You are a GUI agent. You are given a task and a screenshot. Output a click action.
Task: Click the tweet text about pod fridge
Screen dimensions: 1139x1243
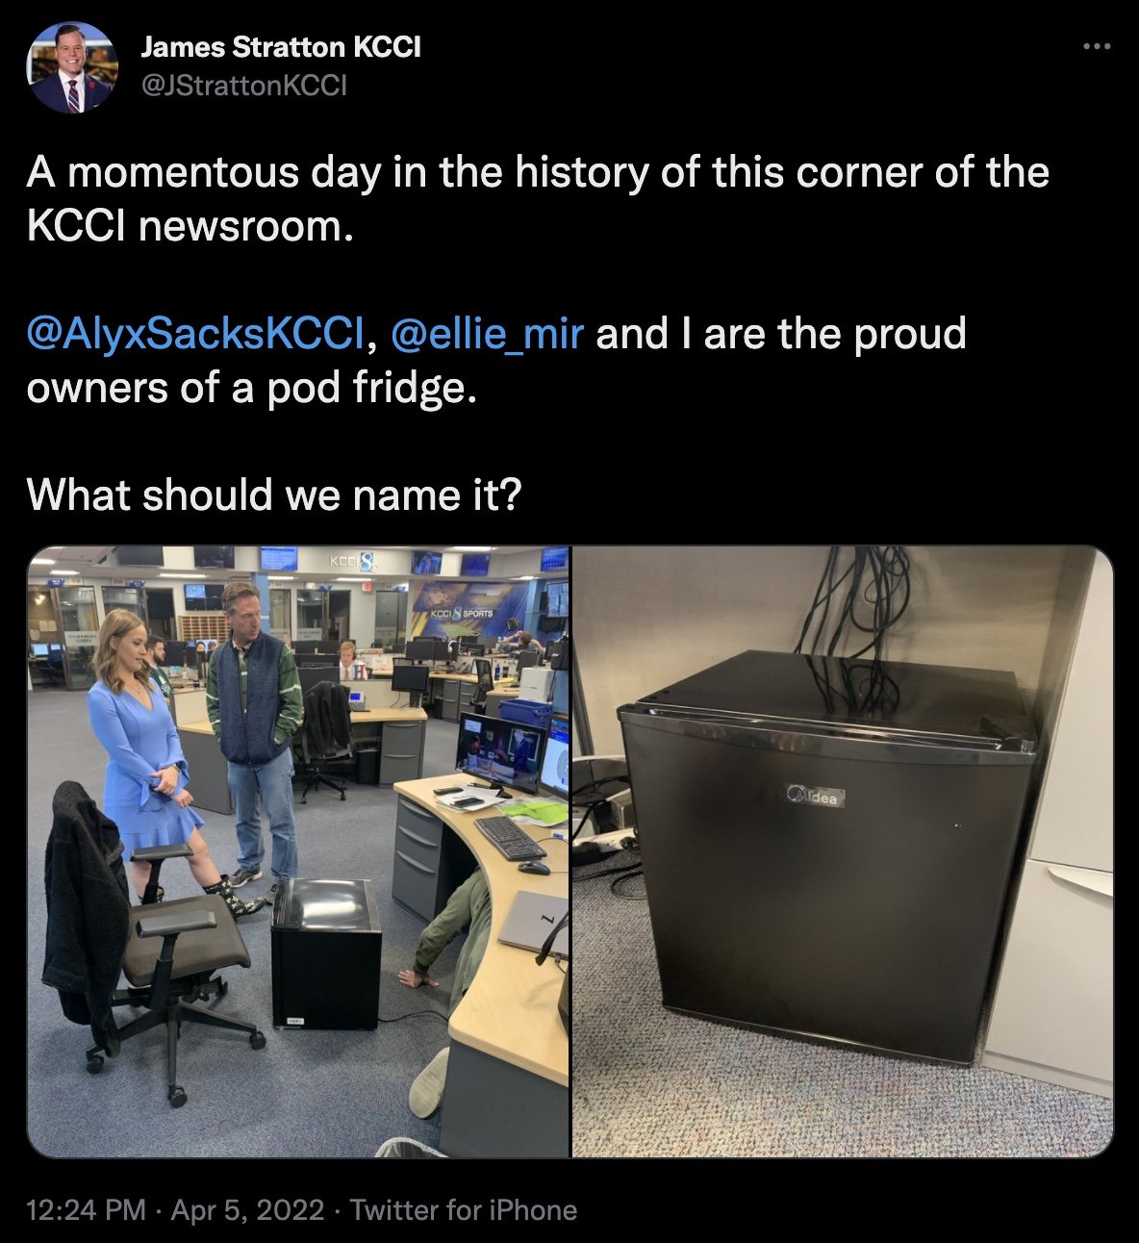[496, 361]
